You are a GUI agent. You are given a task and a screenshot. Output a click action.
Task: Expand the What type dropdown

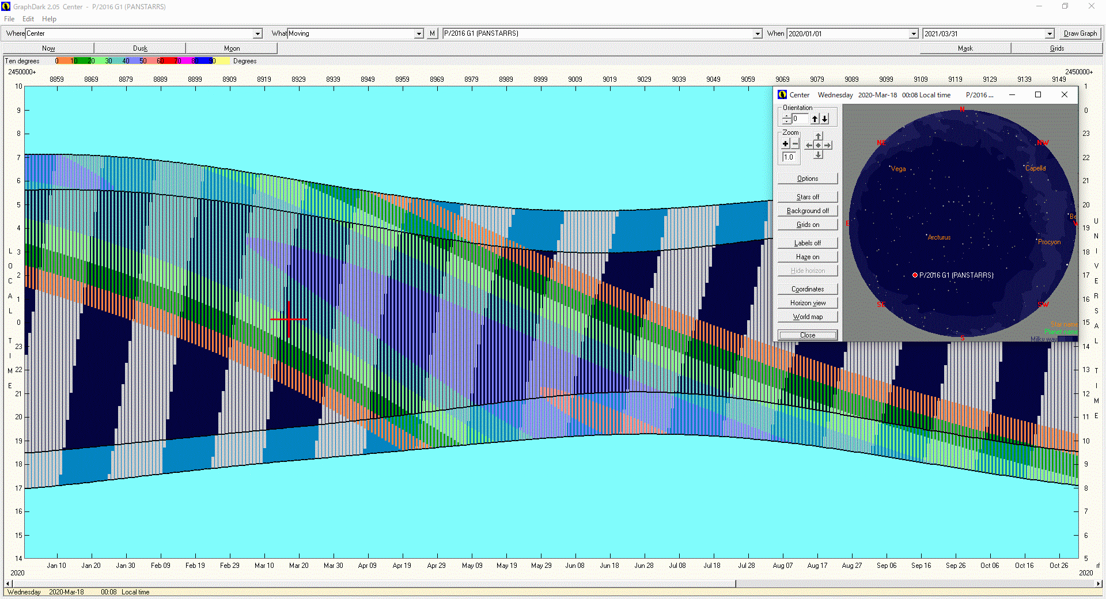pyautogui.click(x=419, y=34)
